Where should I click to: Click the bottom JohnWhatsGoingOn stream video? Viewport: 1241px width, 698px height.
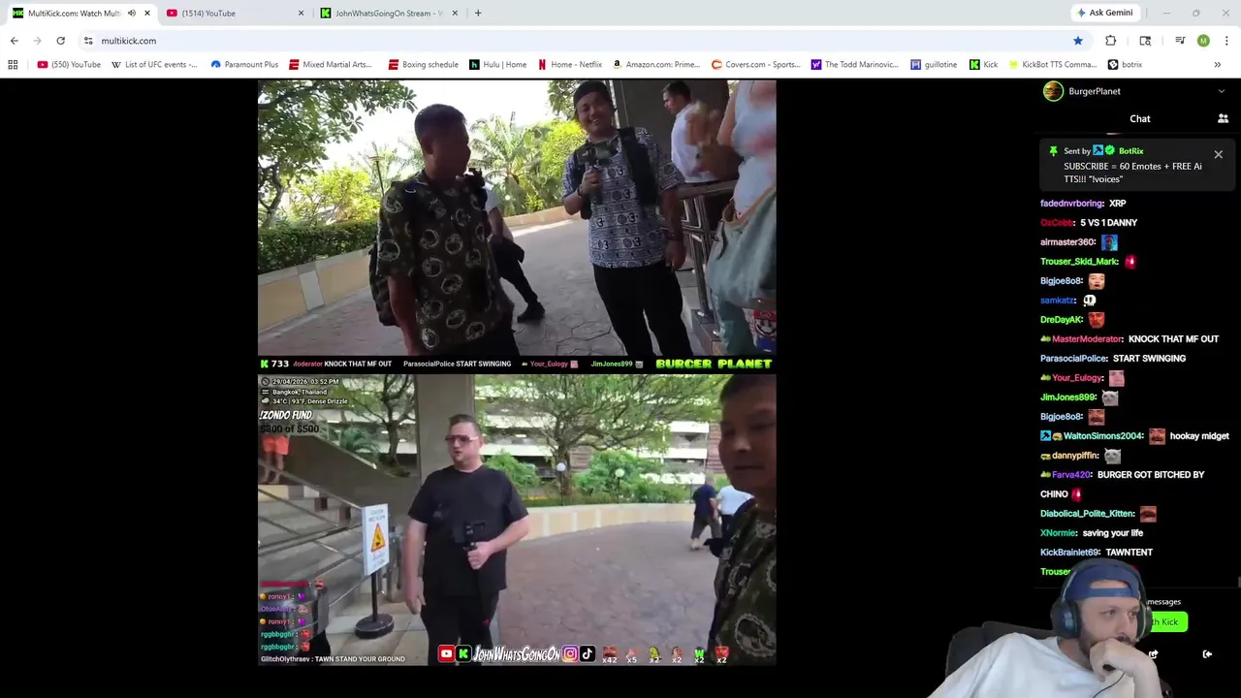click(517, 520)
